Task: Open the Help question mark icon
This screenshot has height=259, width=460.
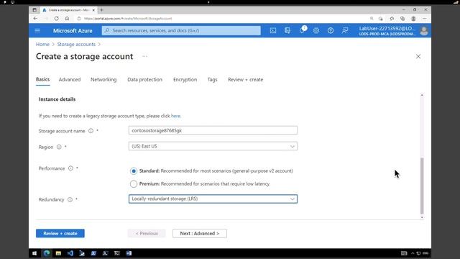Action: [331, 30]
